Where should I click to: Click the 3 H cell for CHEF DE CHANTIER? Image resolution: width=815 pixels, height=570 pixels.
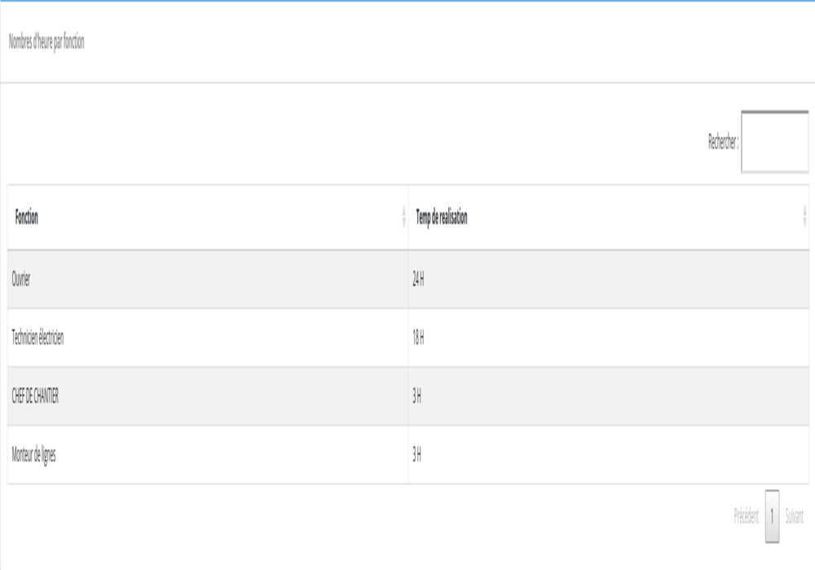417,397
